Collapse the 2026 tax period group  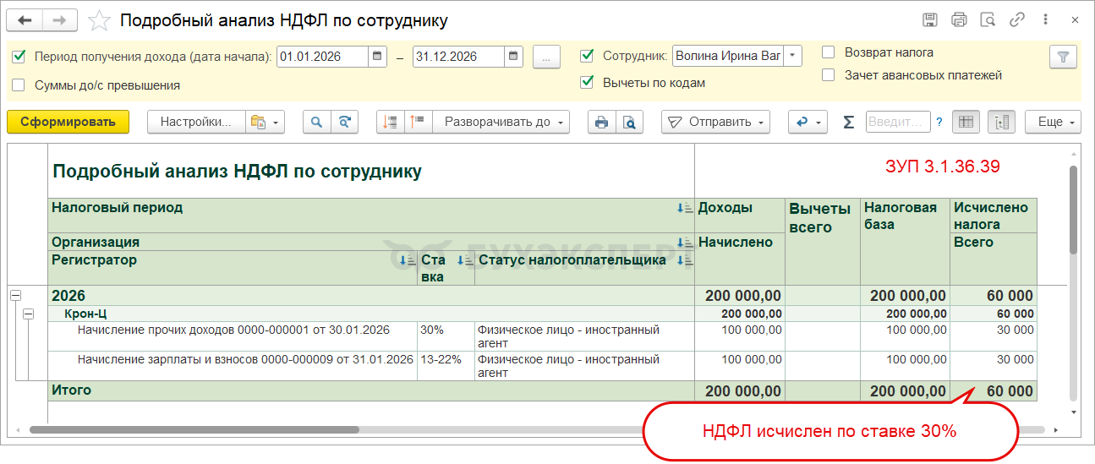tap(14, 296)
